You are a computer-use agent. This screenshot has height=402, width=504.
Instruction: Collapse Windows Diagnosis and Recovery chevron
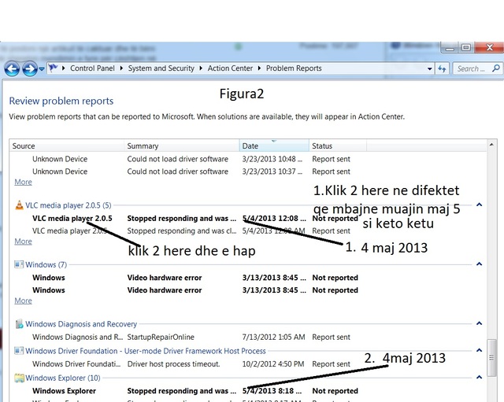click(x=479, y=323)
